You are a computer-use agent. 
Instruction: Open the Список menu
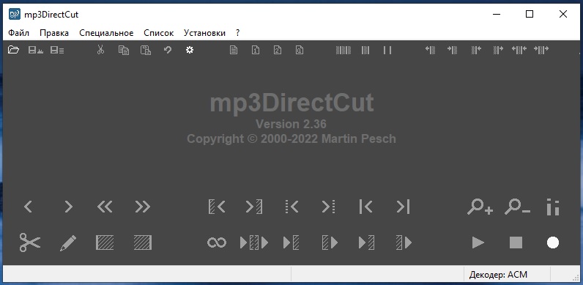(159, 33)
